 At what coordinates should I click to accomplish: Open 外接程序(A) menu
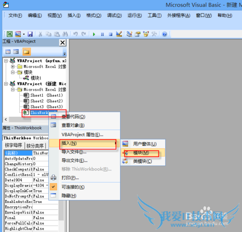(x=179, y=15)
